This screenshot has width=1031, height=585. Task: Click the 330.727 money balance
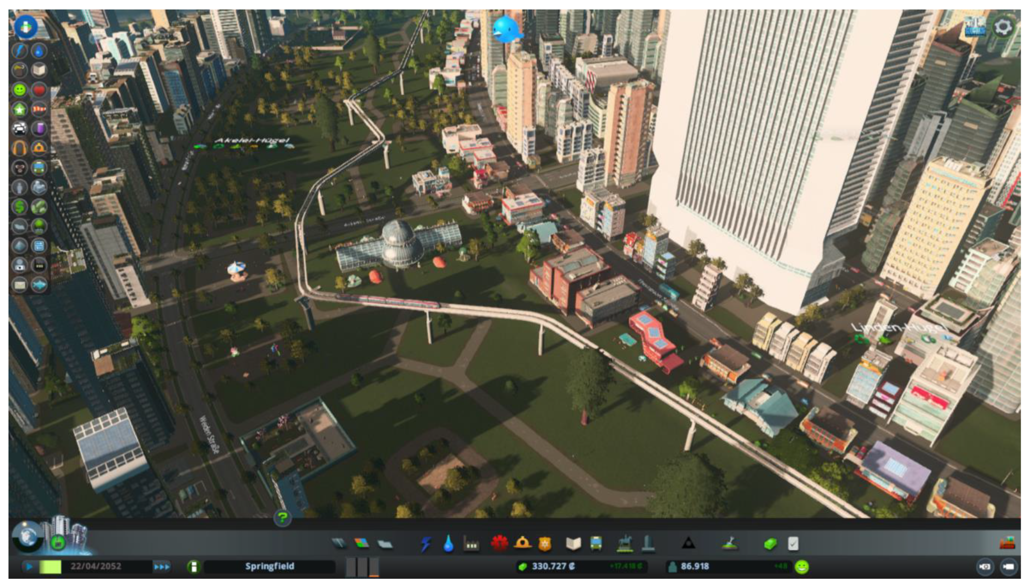pyautogui.click(x=553, y=567)
